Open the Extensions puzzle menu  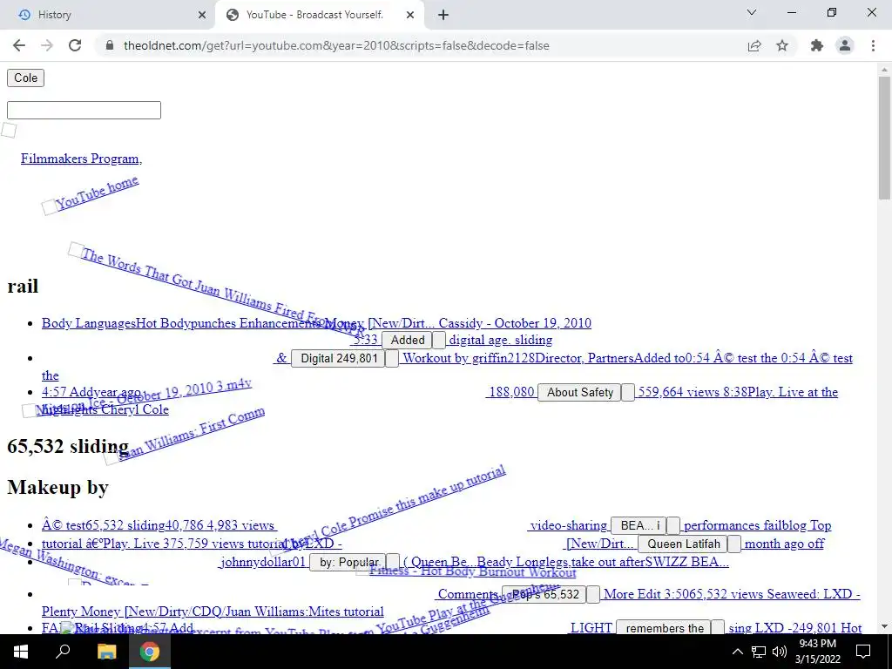817,45
